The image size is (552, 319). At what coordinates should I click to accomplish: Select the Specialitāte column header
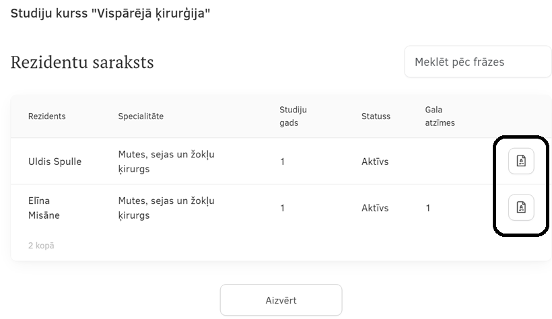141,116
